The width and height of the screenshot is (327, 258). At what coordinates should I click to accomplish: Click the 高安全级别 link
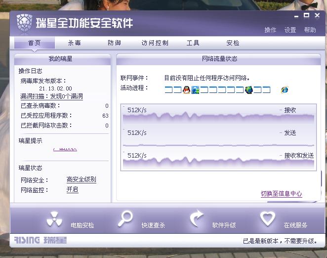(82, 179)
